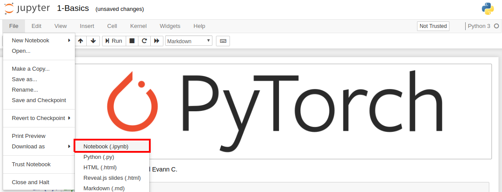Expand the Download as submenu
502x192 pixels.
[x=39, y=146]
